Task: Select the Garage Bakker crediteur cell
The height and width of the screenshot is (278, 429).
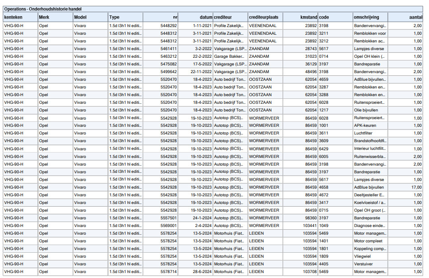Action: pos(230,56)
